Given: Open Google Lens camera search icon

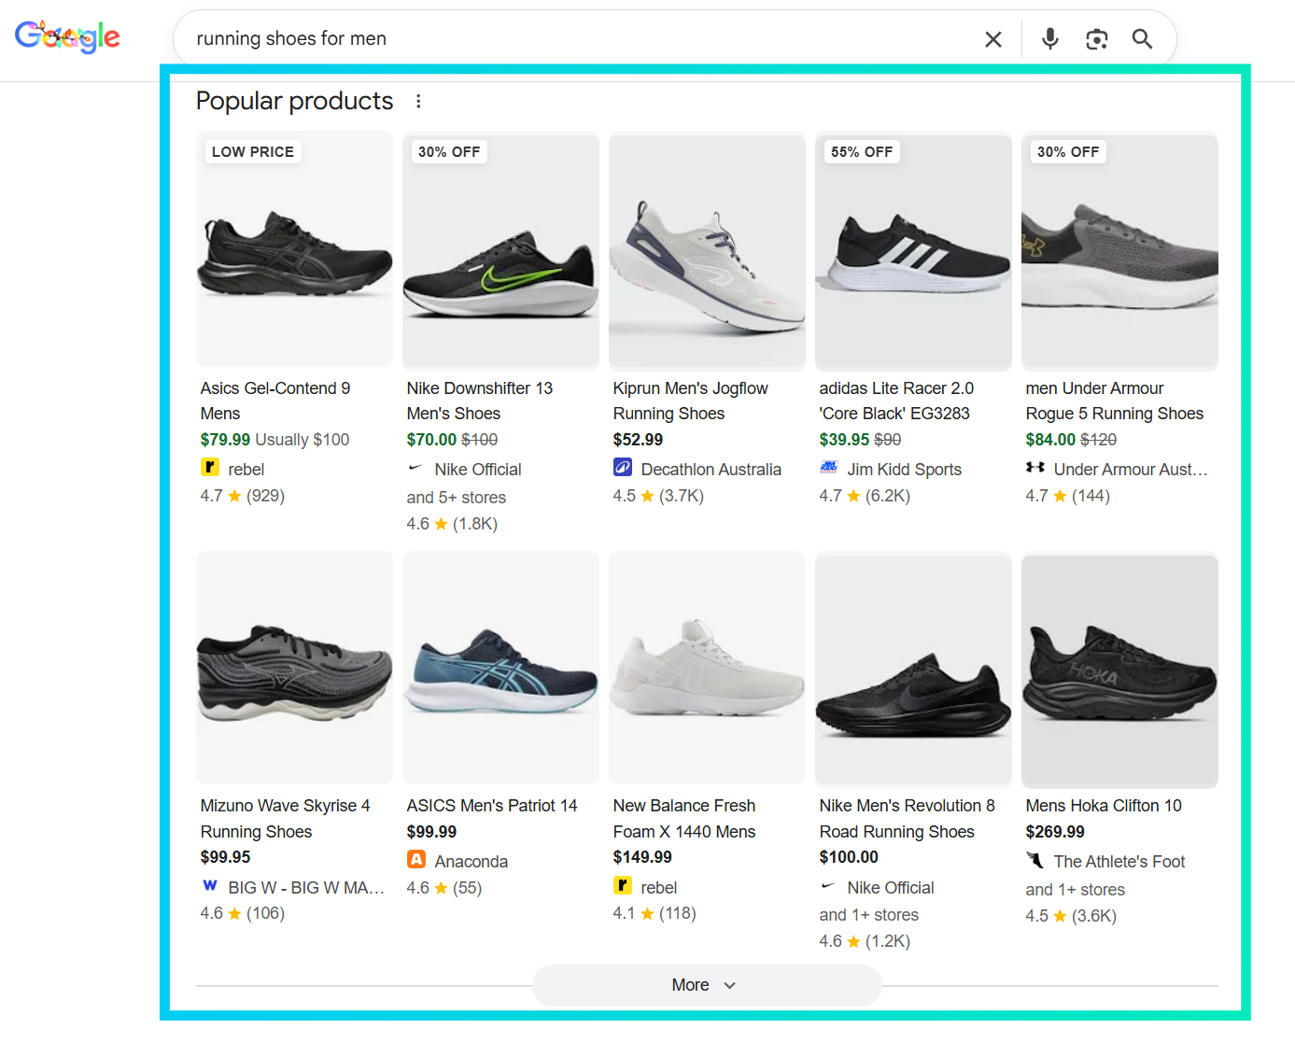Looking at the screenshot, I should 1096,38.
